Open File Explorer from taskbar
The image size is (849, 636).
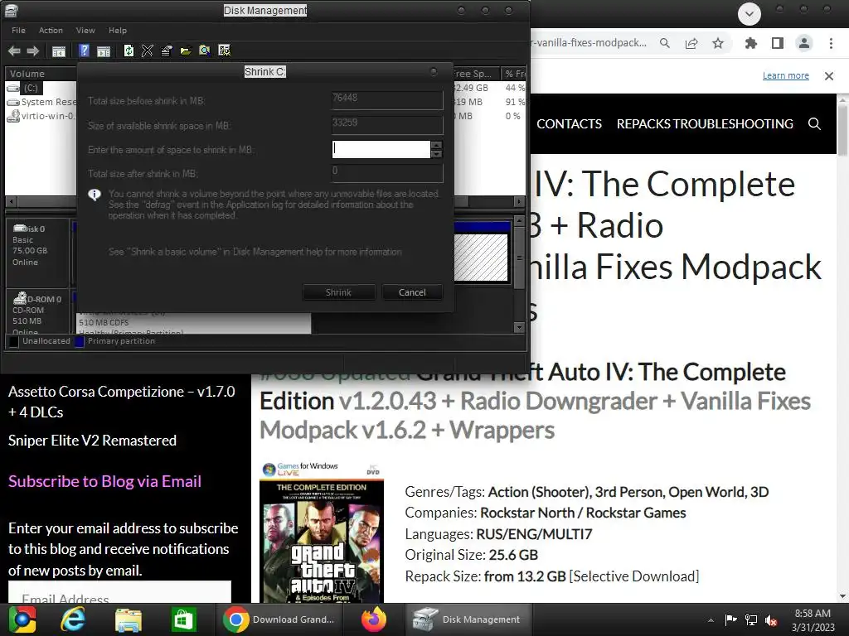coord(129,619)
